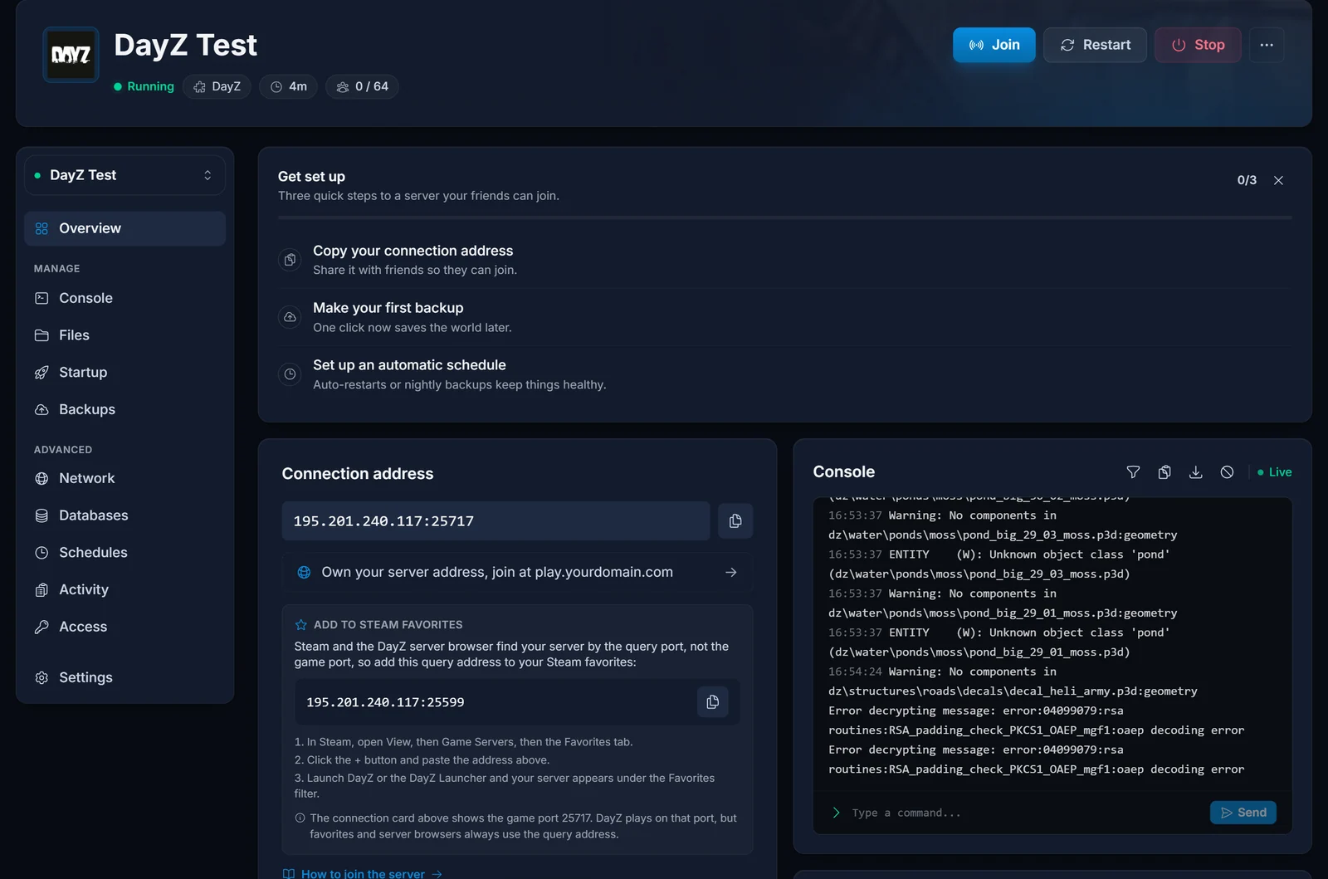Click the 4m uptime chip

288,86
